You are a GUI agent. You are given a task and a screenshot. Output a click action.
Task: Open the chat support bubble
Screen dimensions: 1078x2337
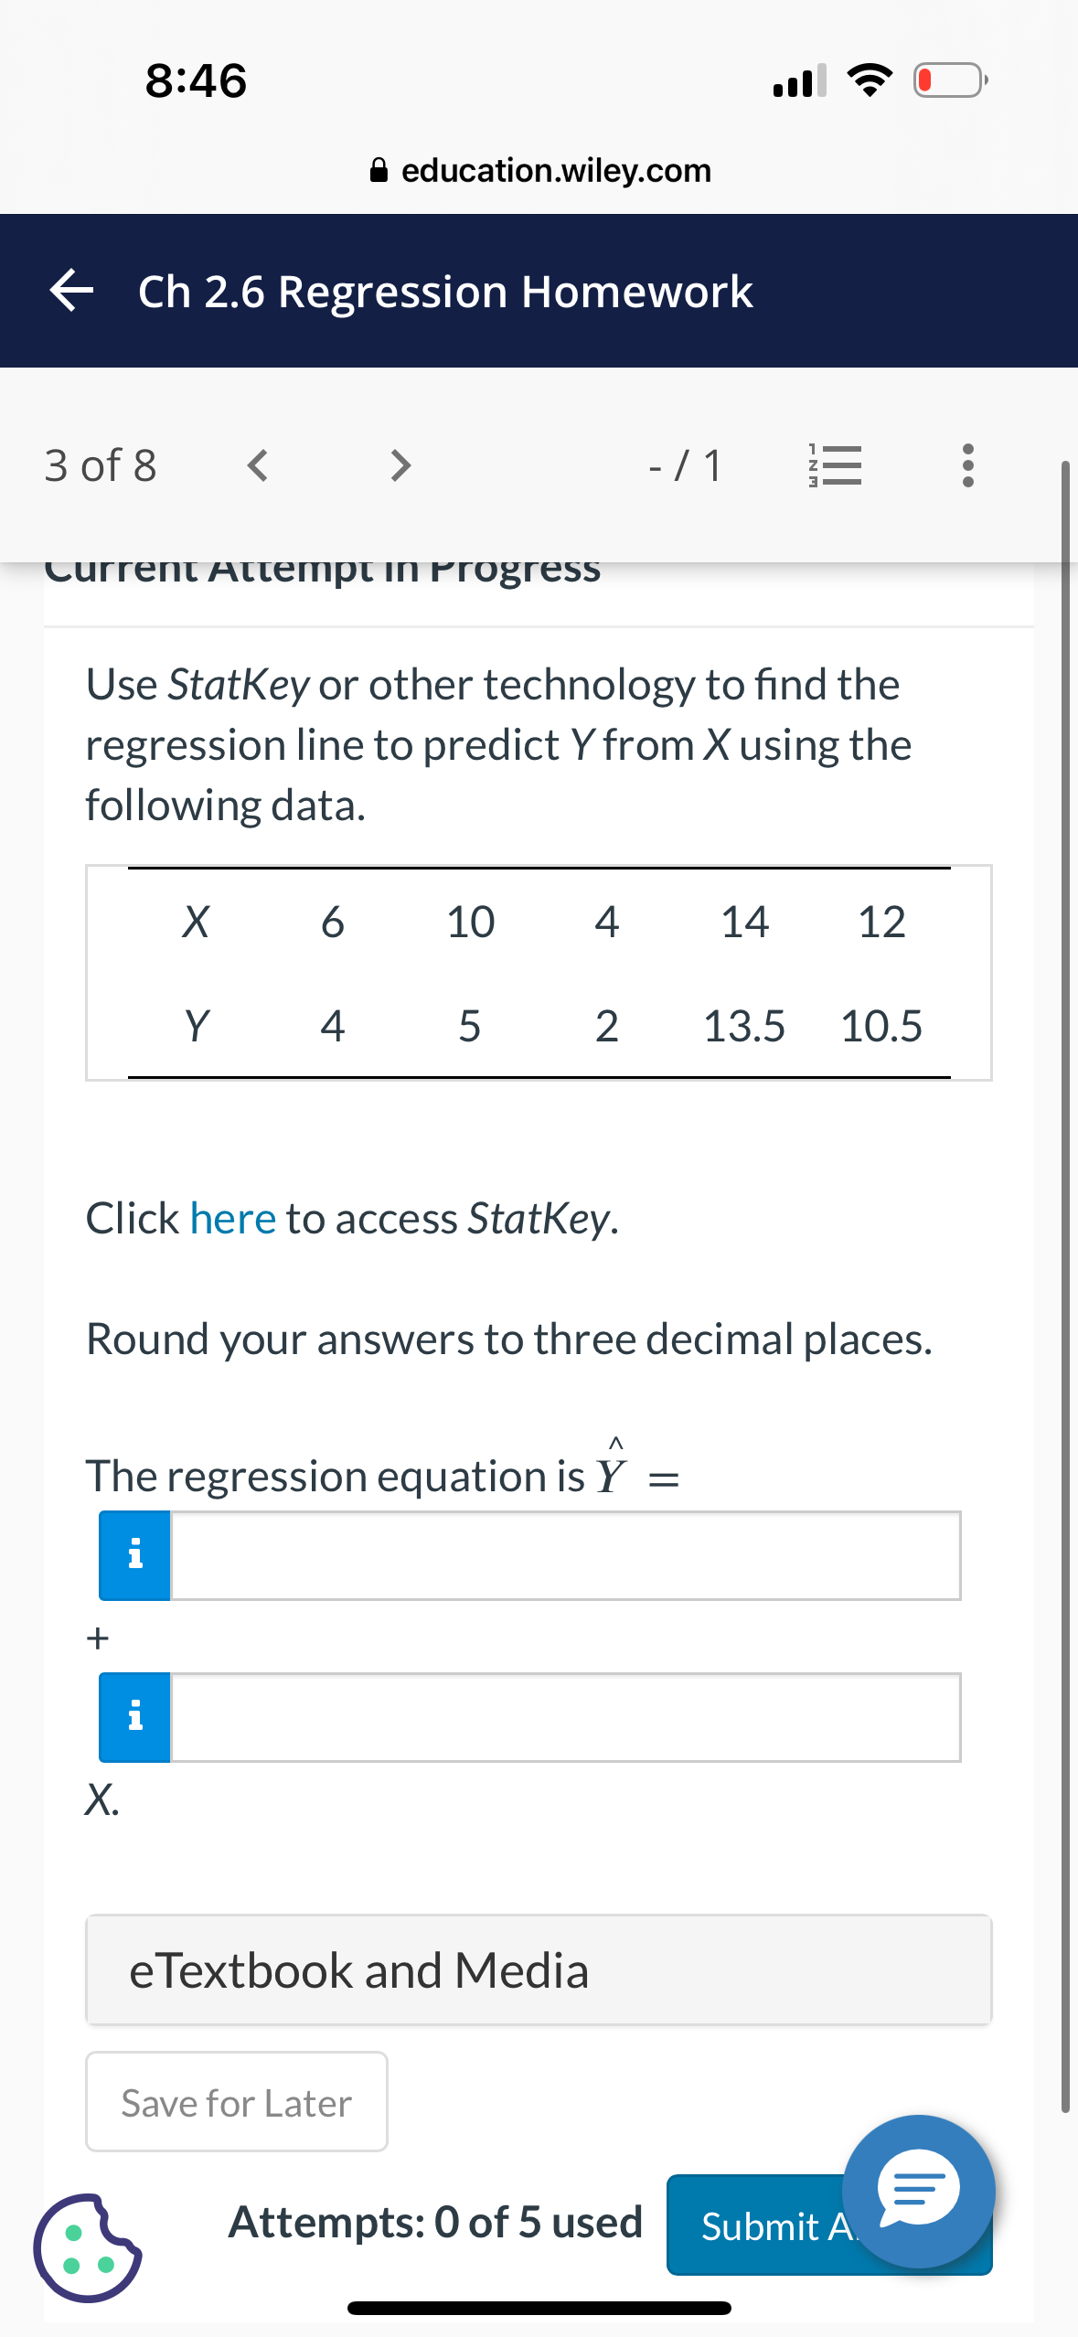pyautogui.click(x=919, y=2190)
